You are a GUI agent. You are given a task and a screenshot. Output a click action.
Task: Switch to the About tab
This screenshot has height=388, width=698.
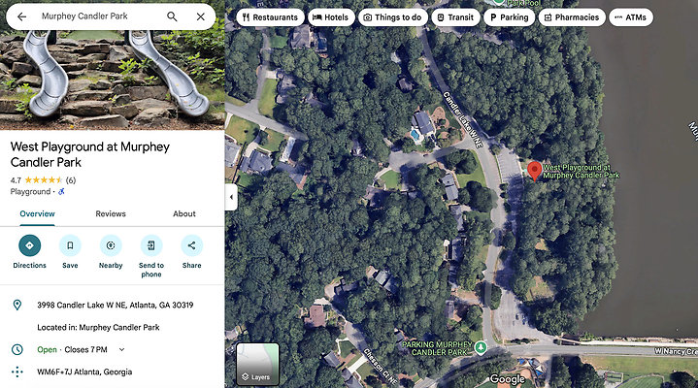click(184, 214)
